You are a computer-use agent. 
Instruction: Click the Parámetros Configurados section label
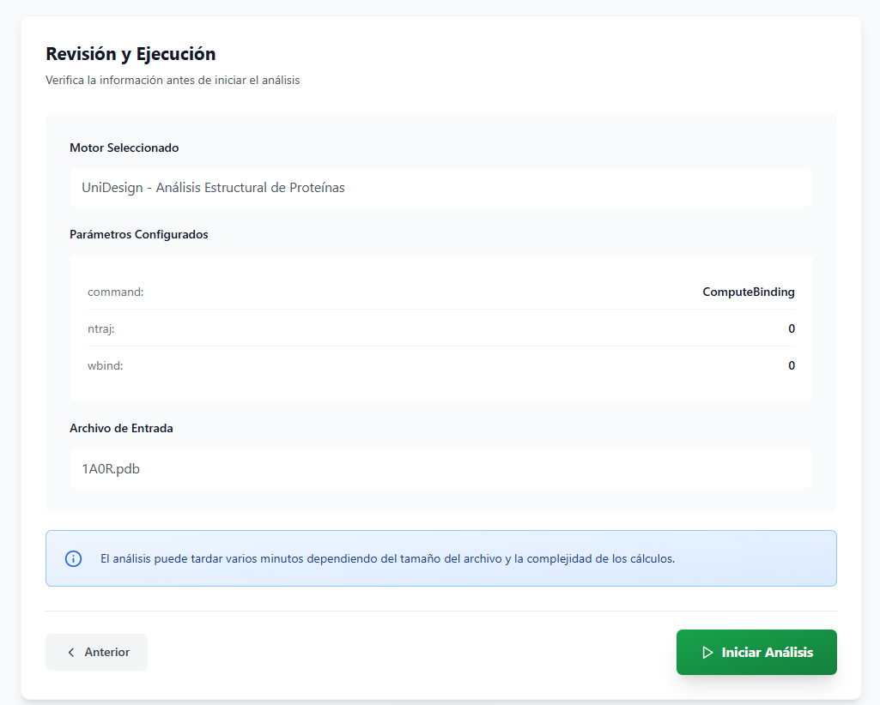[138, 234]
